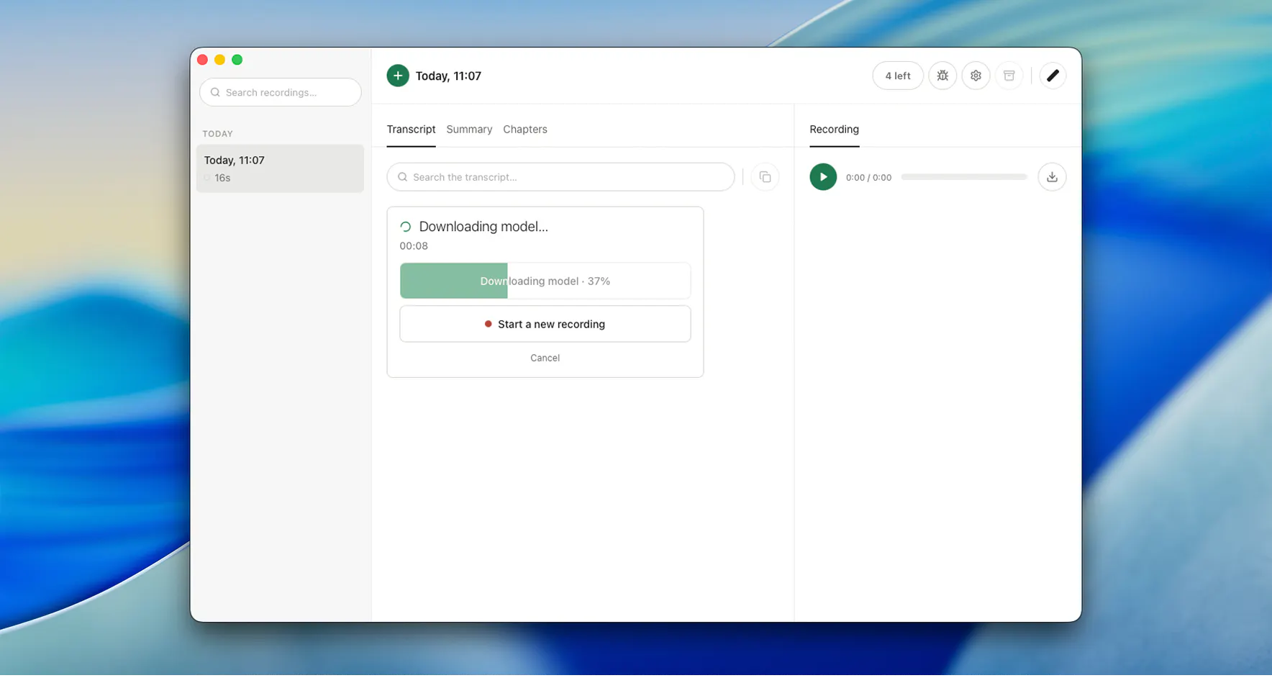Play the recording

tap(823, 177)
